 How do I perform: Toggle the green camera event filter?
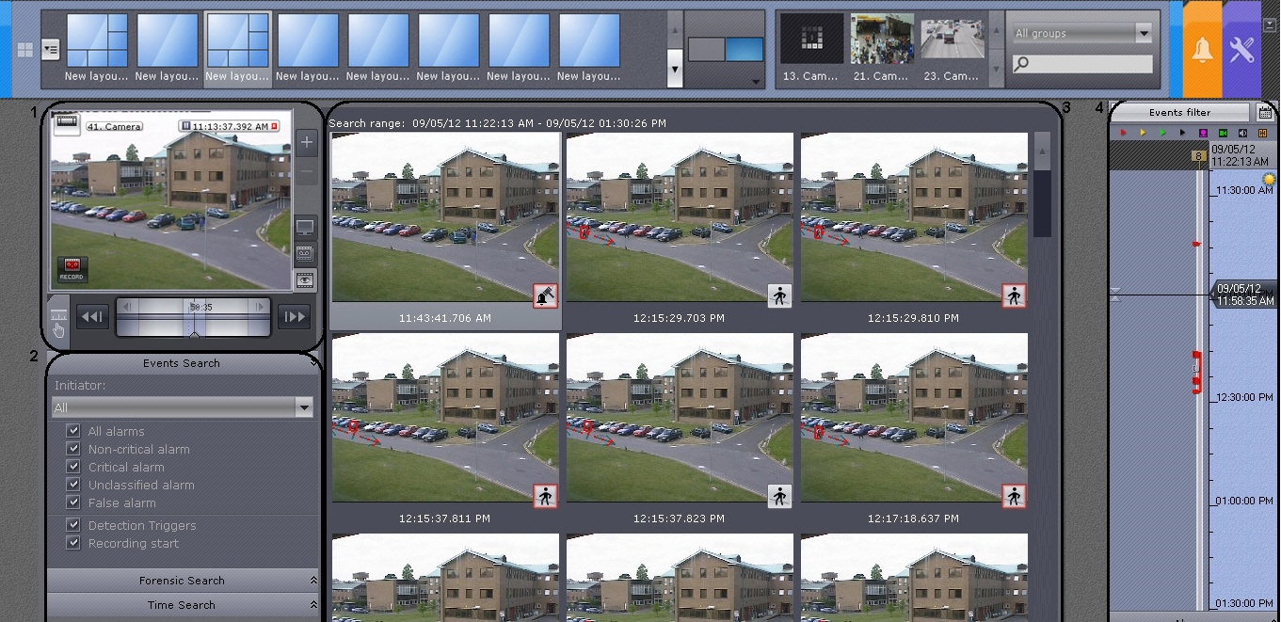(x=1223, y=134)
